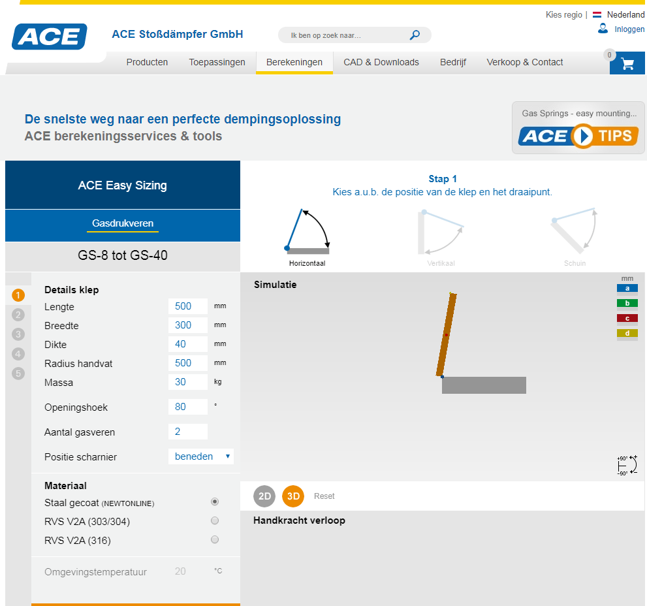Open the CAD & Downloads menu
Screen dimensions: 647x606
coord(381,62)
